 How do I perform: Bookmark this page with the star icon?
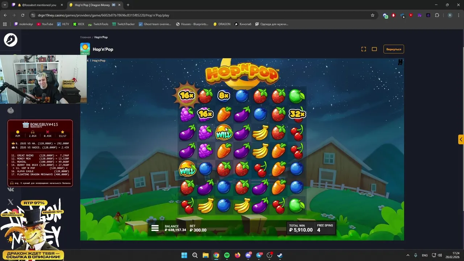point(372,15)
